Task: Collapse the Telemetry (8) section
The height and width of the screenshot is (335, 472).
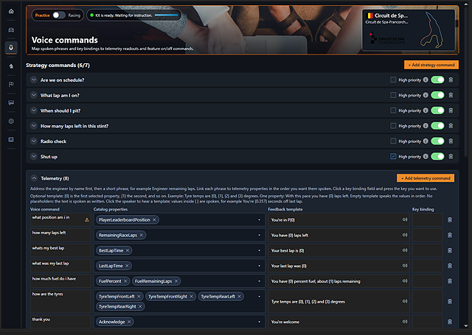Action: point(34,178)
